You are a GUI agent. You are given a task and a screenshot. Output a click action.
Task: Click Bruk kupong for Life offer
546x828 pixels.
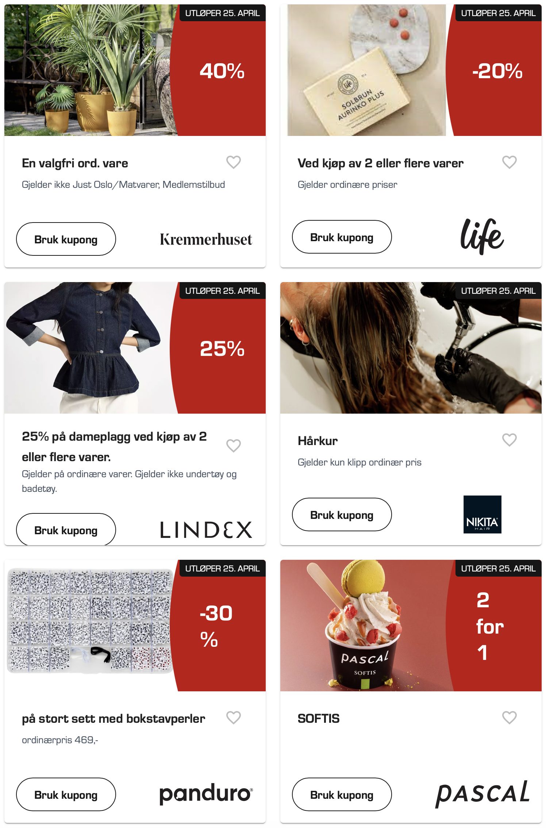pos(342,237)
